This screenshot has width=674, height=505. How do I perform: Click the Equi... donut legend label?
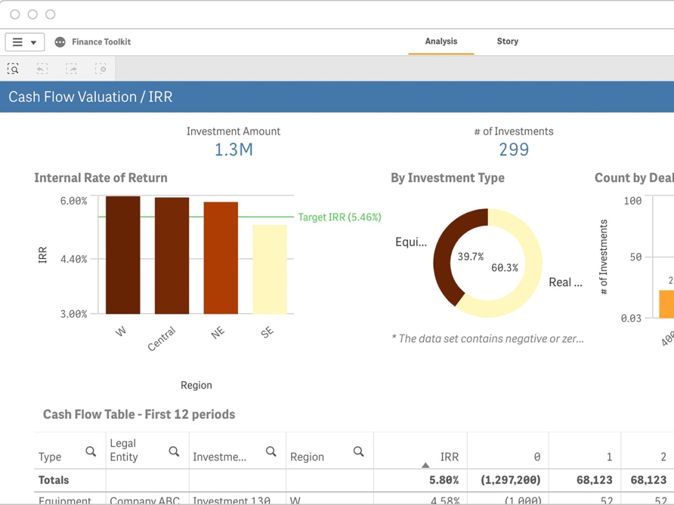[x=411, y=242]
